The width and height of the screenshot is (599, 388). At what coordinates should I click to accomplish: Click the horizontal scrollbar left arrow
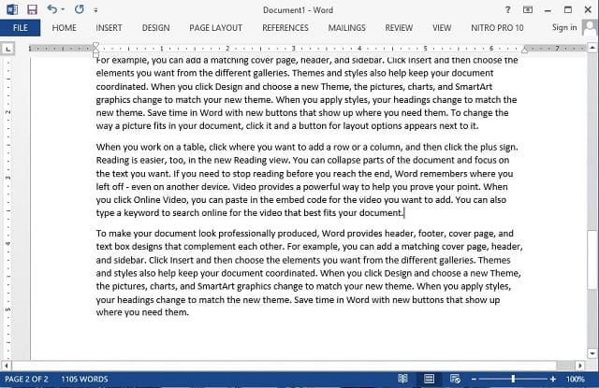click(x=6, y=366)
